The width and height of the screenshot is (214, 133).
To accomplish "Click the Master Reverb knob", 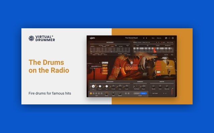I will [153, 86].
